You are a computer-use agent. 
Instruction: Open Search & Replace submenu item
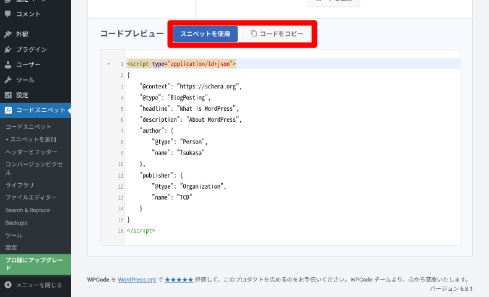pos(27,210)
